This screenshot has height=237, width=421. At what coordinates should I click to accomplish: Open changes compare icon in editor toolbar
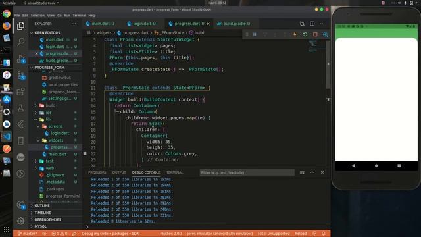(302, 24)
